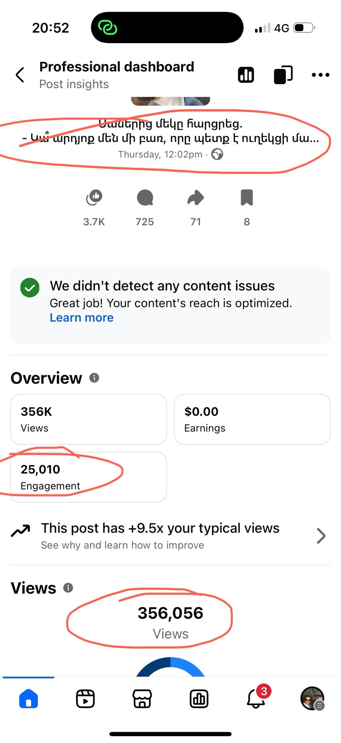Tap the comments bubble icon above 725
This screenshot has height=743, width=341.
pyautogui.click(x=145, y=198)
